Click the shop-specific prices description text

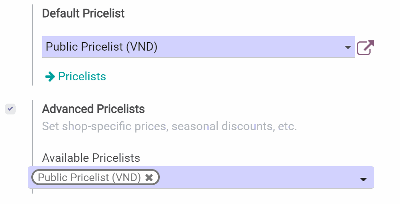pyautogui.click(x=169, y=126)
